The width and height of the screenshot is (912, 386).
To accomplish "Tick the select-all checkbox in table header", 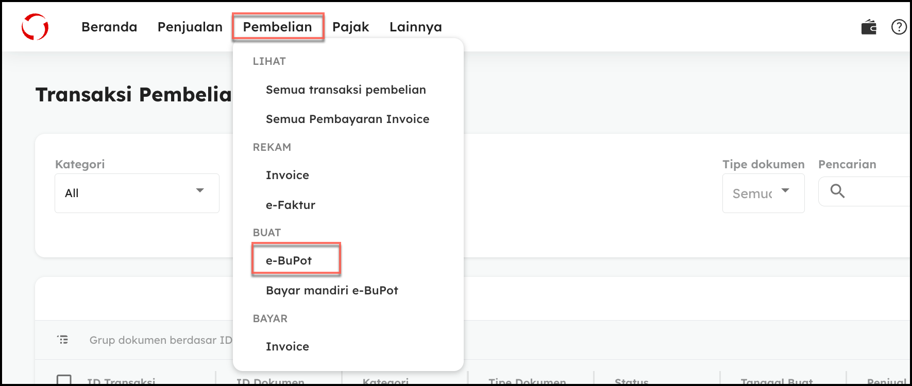I will (64, 380).
